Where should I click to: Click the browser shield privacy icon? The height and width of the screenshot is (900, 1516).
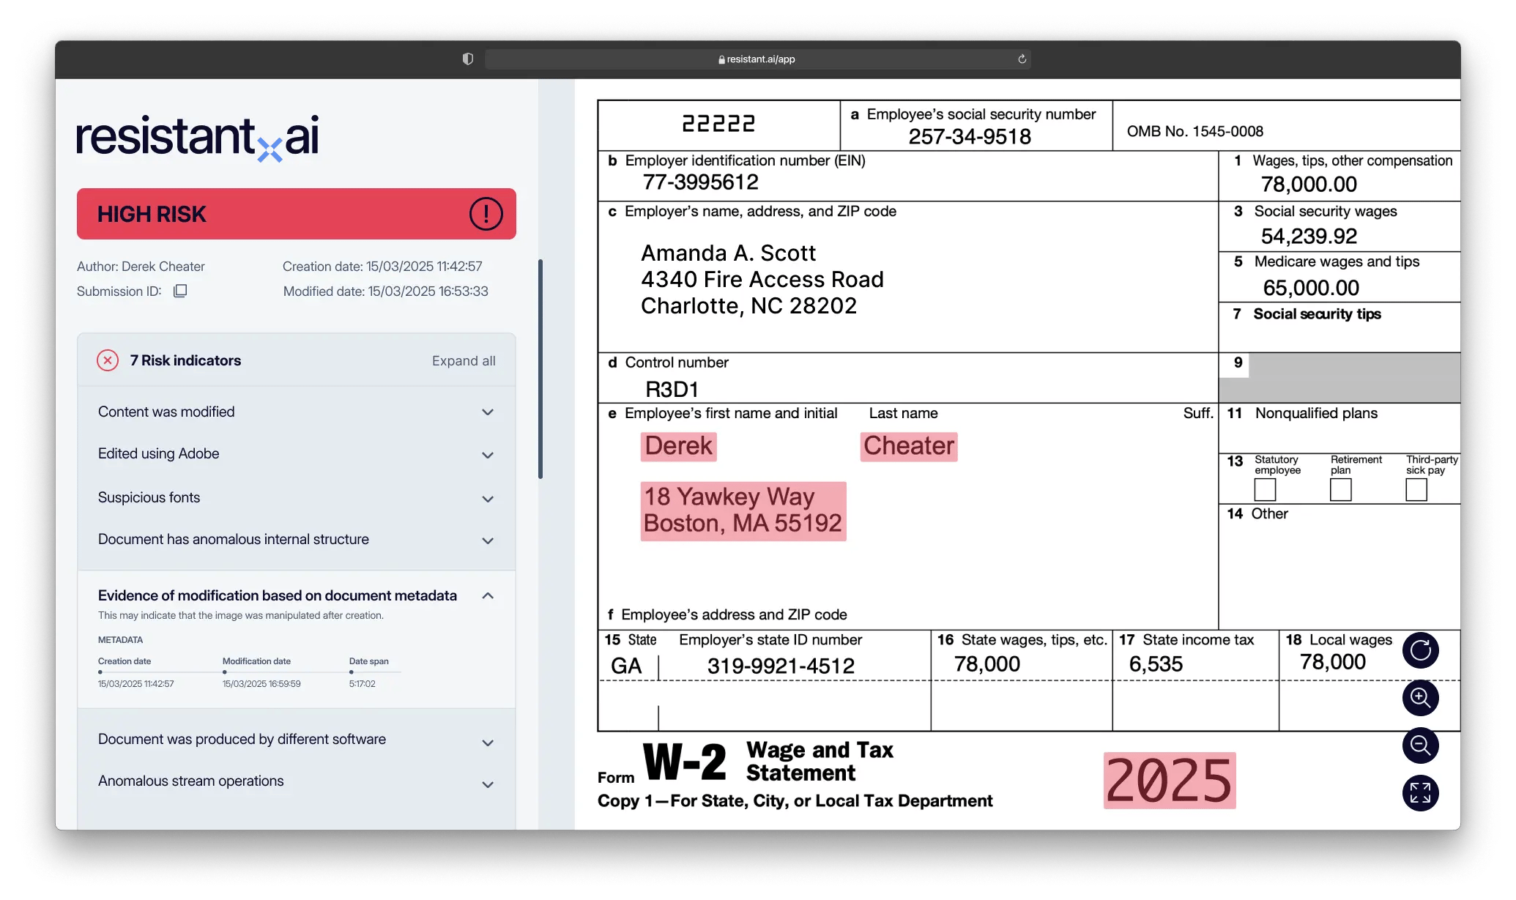[467, 59]
